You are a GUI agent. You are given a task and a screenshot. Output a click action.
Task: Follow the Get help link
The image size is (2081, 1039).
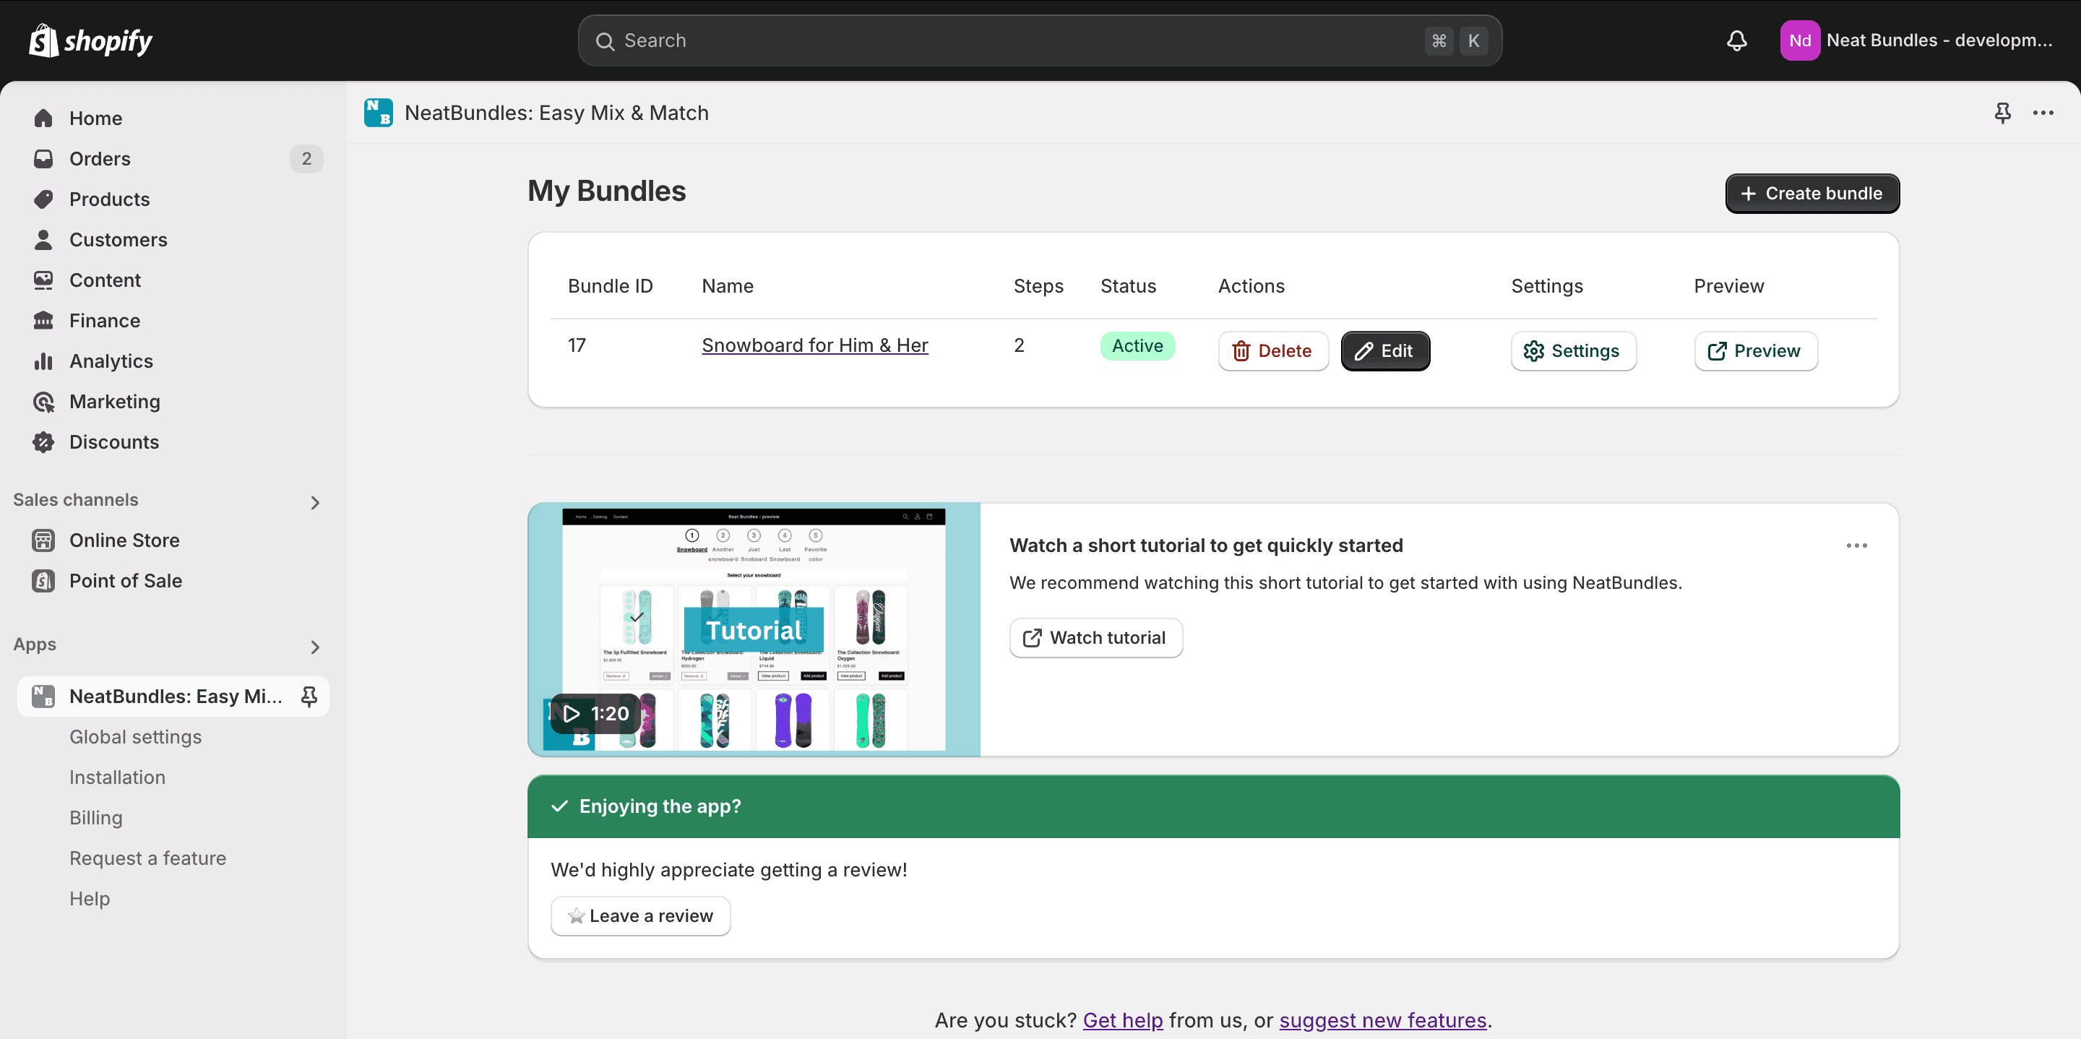point(1122,1019)
